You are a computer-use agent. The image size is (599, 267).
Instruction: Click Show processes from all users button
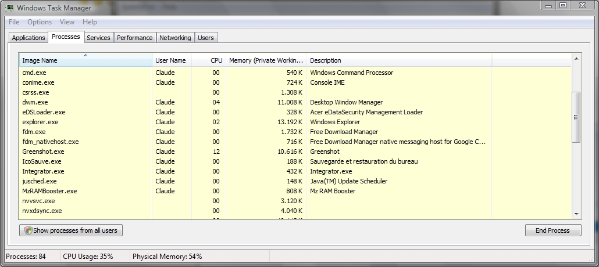[71, 230]
